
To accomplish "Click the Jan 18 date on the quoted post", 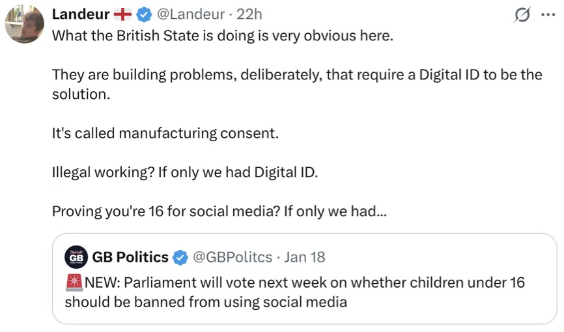I will pos(305,257).
